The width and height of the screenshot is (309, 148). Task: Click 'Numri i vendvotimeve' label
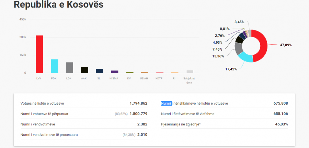click(x=38, y=124)
